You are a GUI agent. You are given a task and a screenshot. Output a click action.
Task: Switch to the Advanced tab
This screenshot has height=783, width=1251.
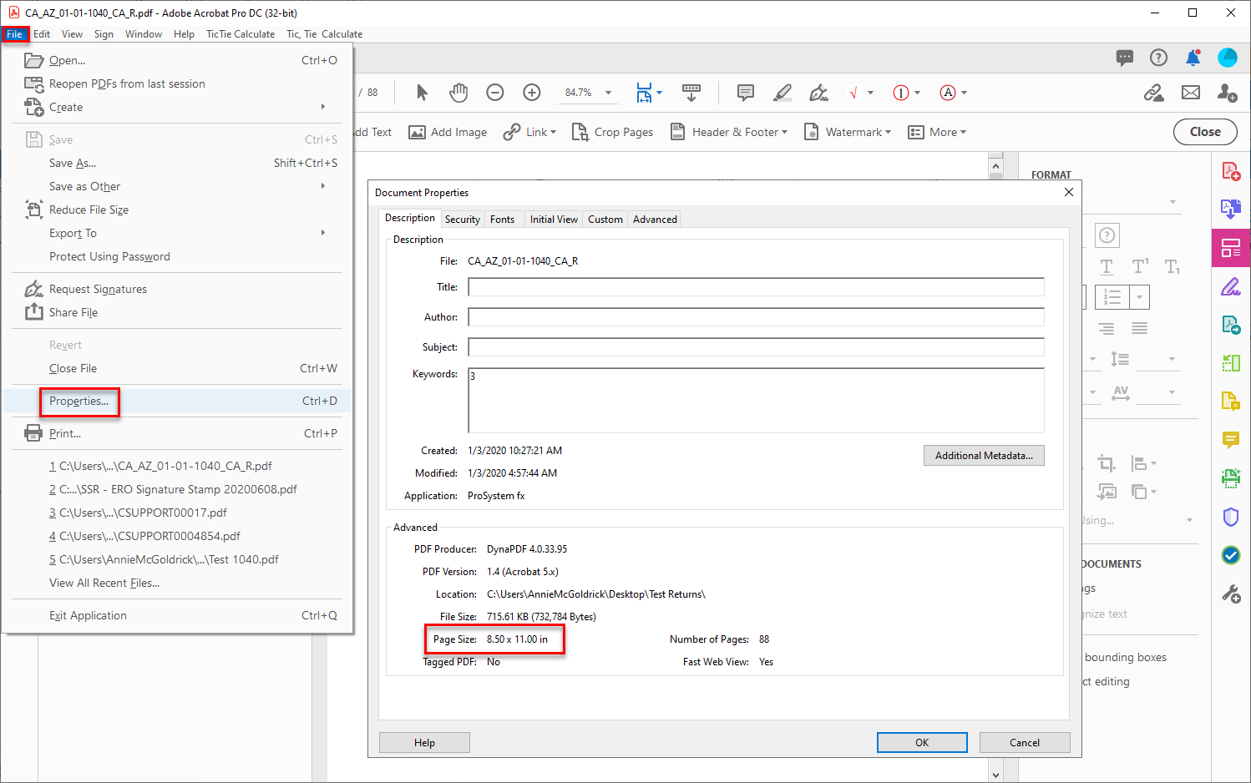point(655,220)
